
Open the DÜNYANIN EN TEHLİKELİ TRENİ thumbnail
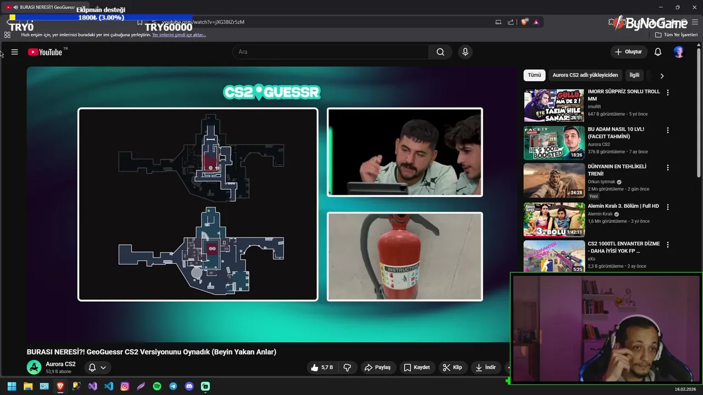tap(554, 180)
